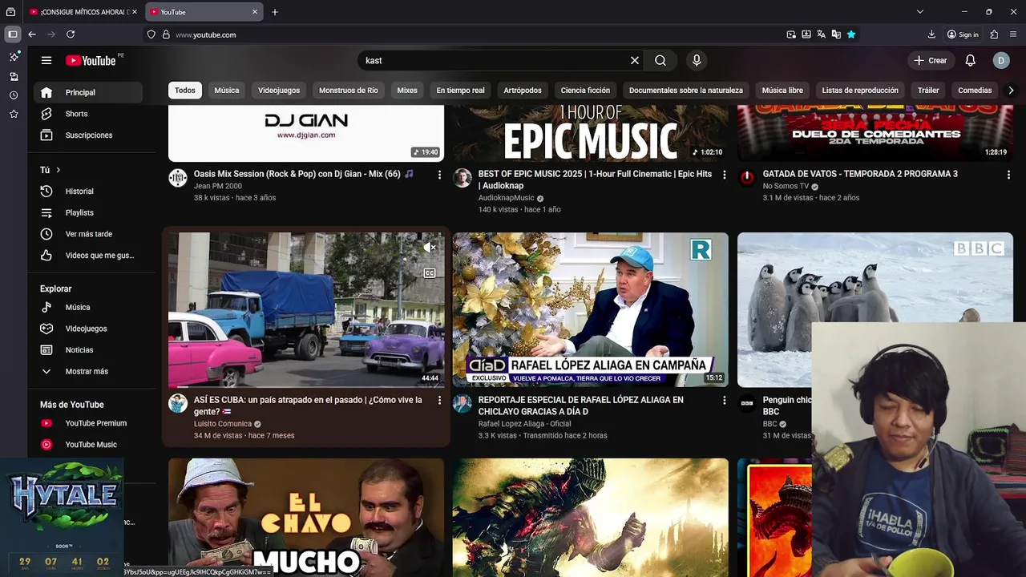Viewport: 1026px width, 577px height.
Task: Select the Ciencia ficción chip
Action: [x=585, y=91]
